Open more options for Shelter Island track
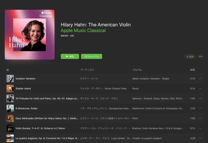This screenshot has height=143, width=208. 200,88
